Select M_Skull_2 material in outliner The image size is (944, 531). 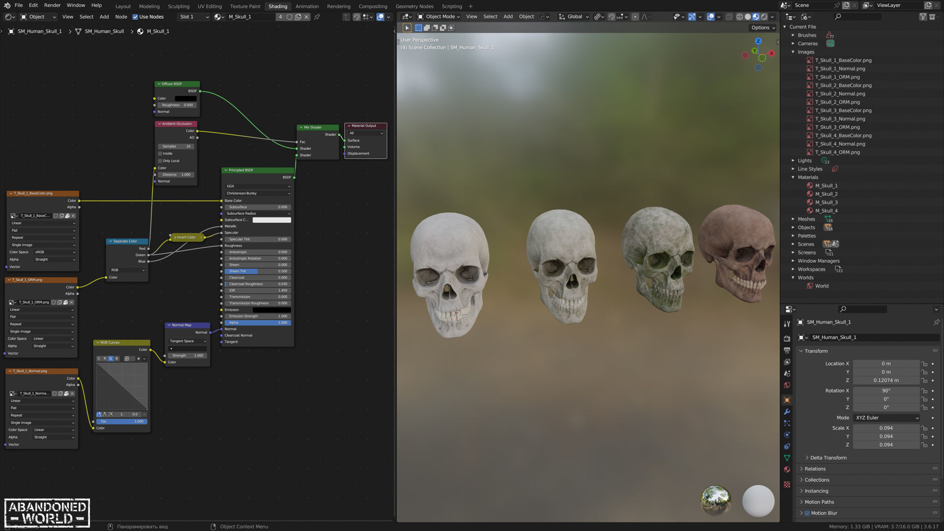point(826,194)
